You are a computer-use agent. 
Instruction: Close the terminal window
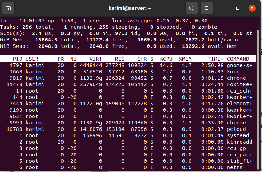252,8
